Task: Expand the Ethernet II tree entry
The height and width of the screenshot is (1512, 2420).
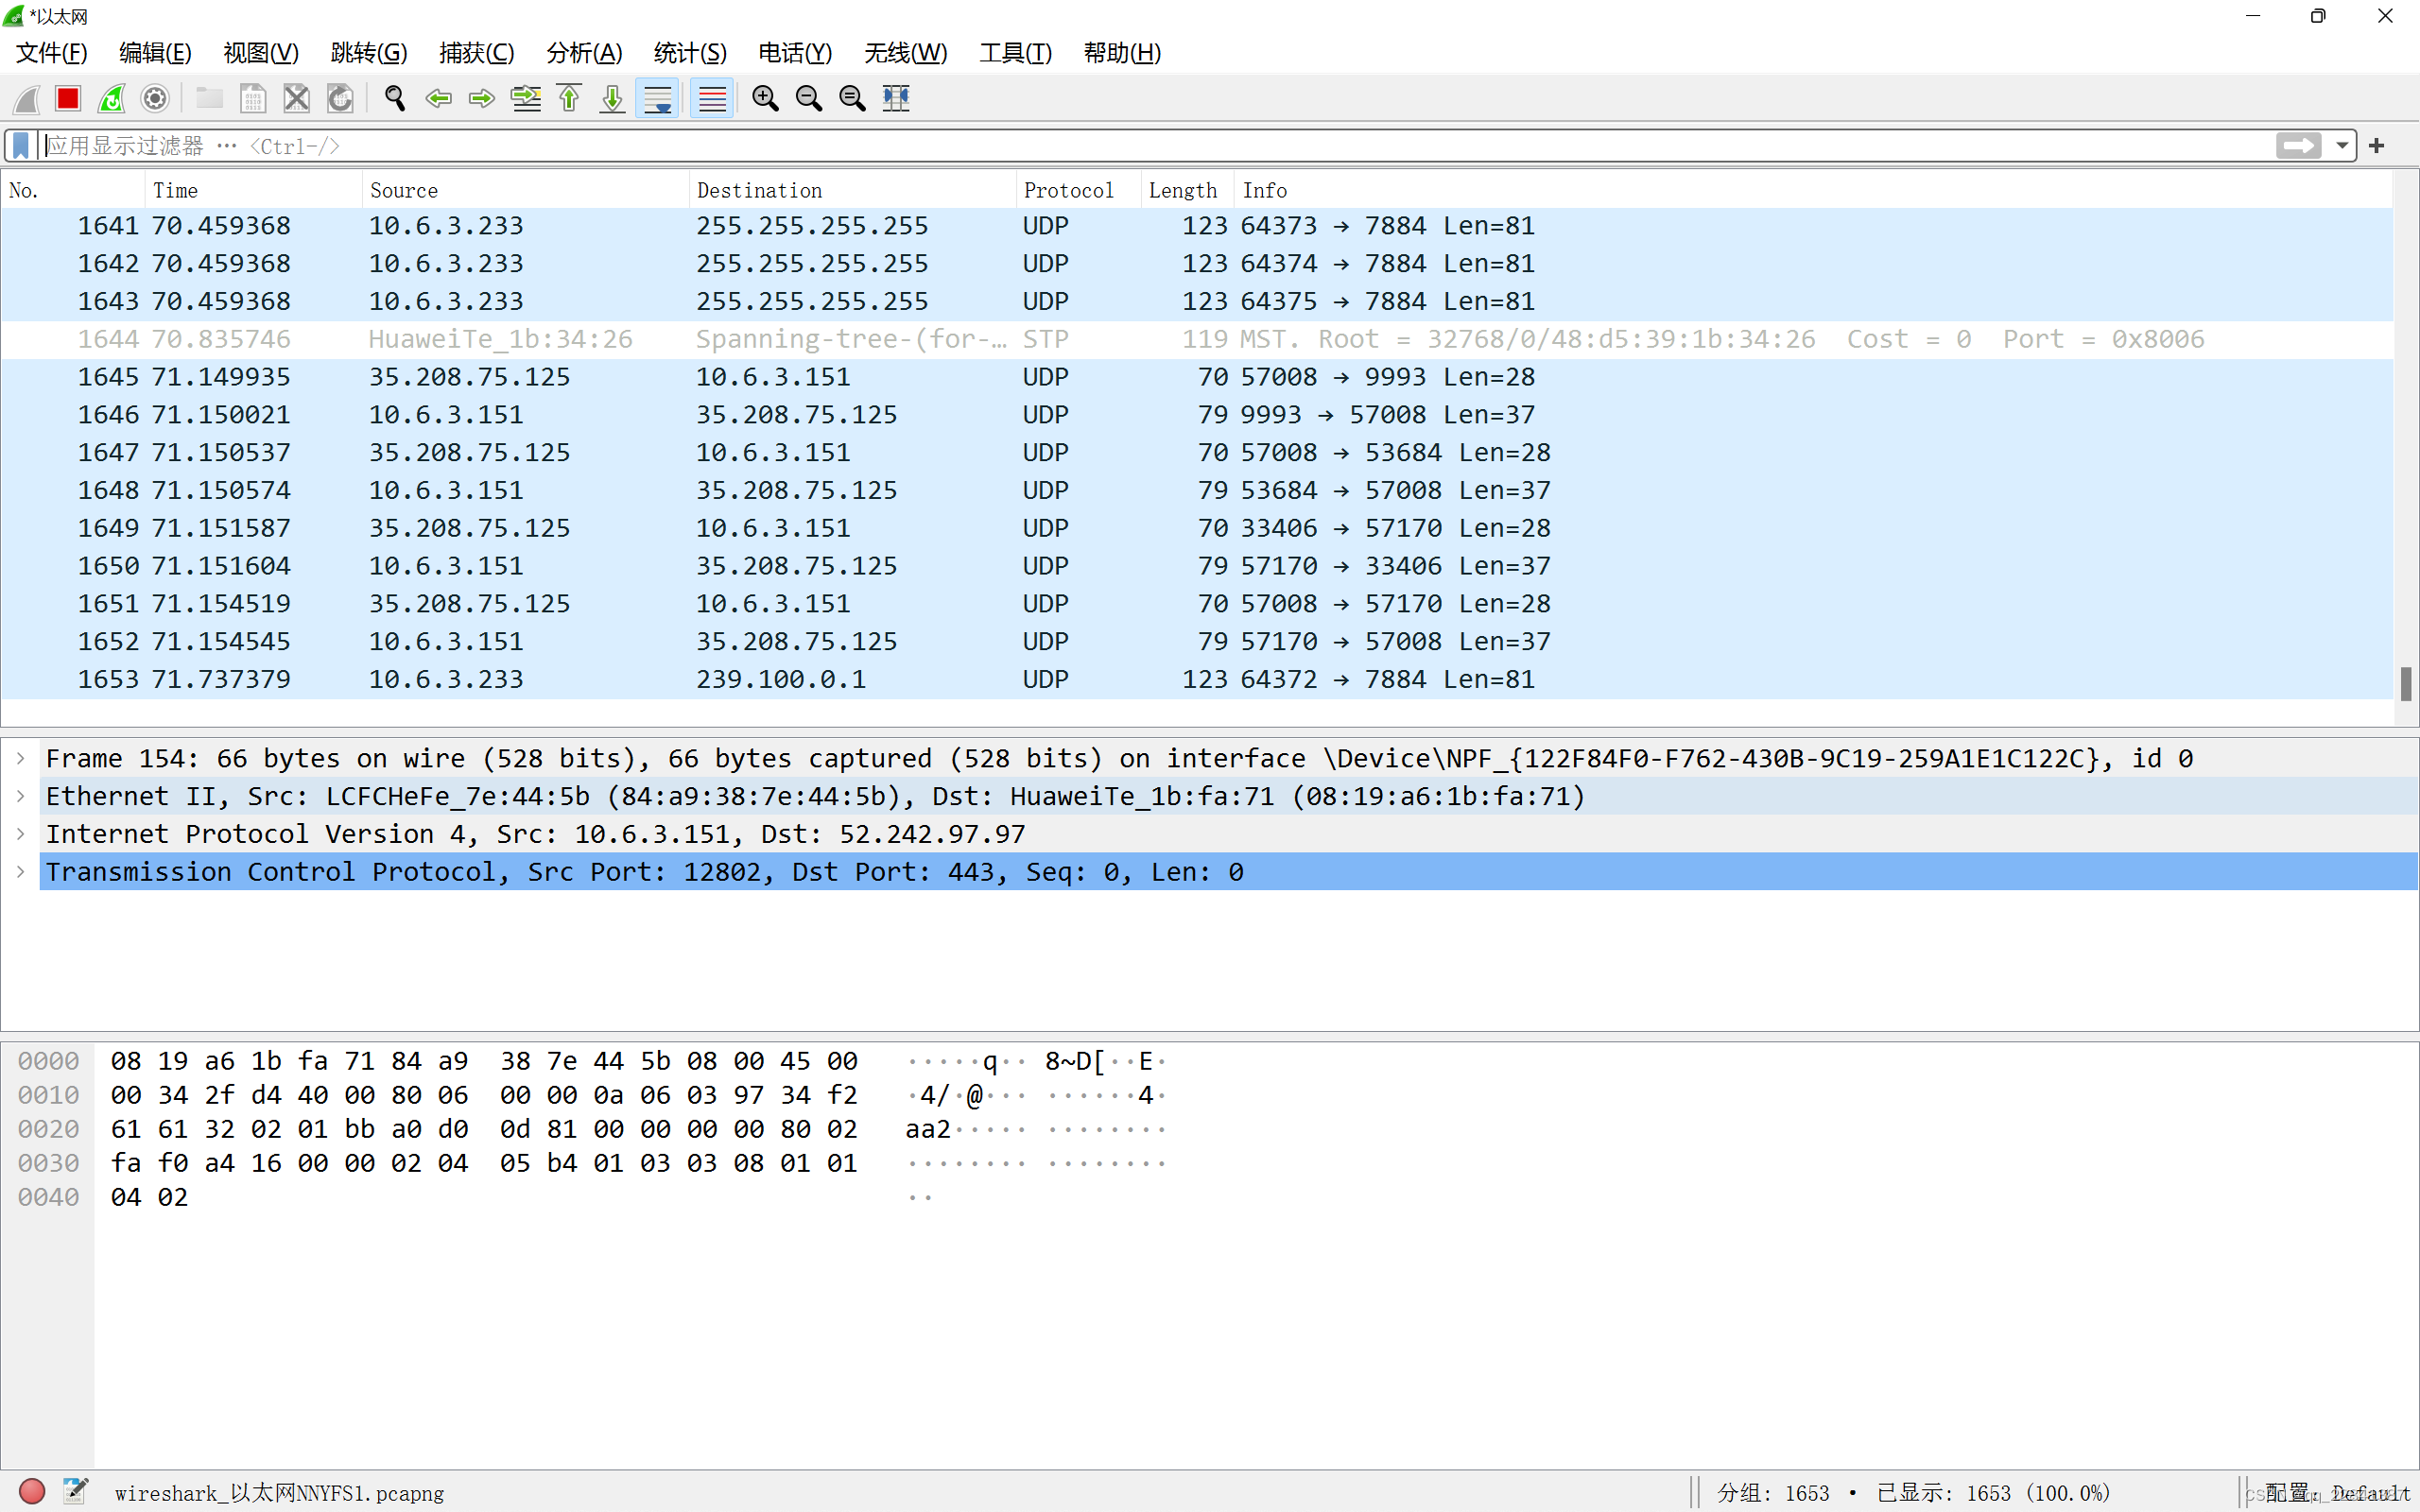Action: point(20,796)
